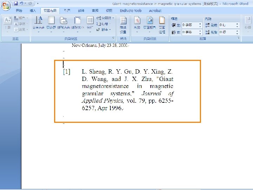253x190 pixels.
Task: Click the right indent (右) input field
Action: (x=190, y=32)
